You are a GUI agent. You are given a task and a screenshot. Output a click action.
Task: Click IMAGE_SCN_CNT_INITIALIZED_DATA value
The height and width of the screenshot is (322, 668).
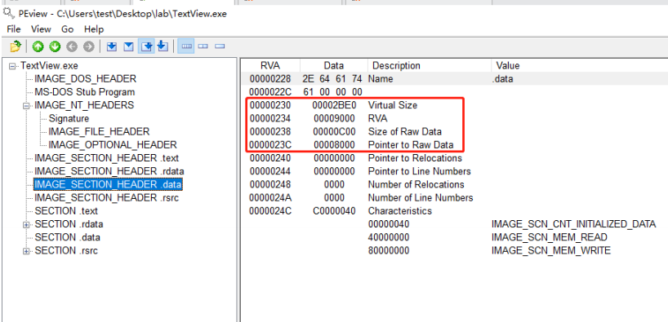(x=573, y=224)
